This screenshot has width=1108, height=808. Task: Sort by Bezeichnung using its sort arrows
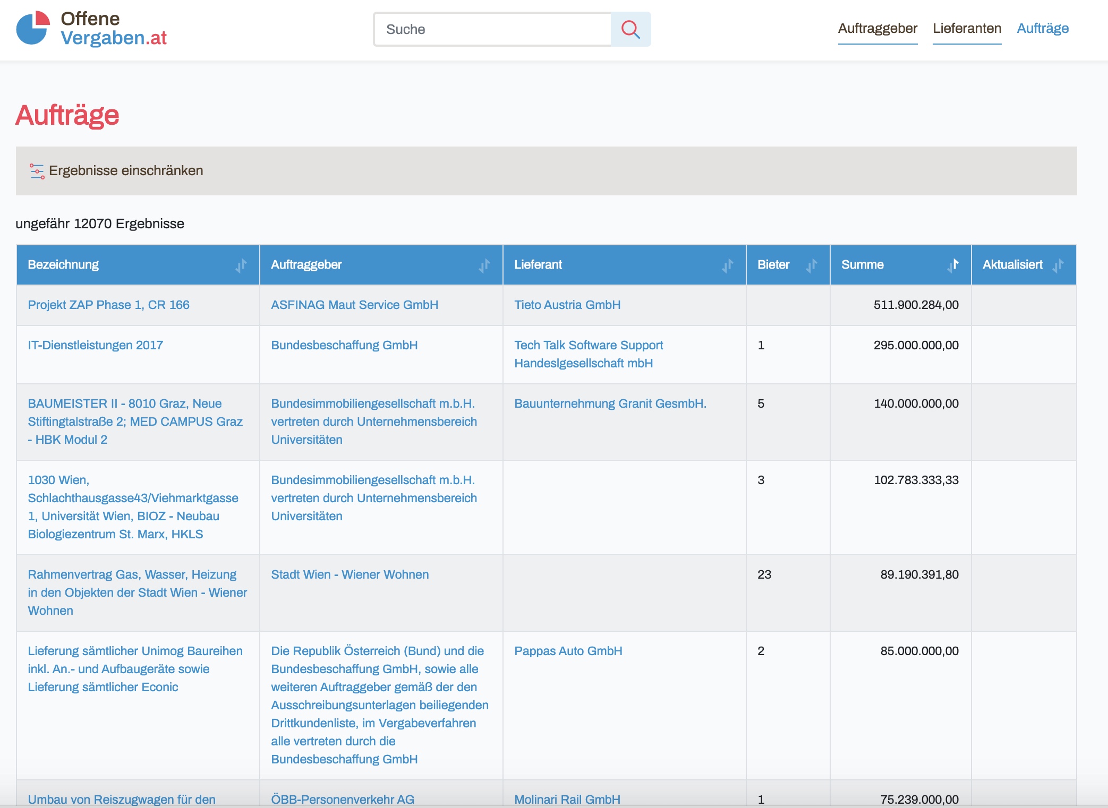click(x=241, y=265)
